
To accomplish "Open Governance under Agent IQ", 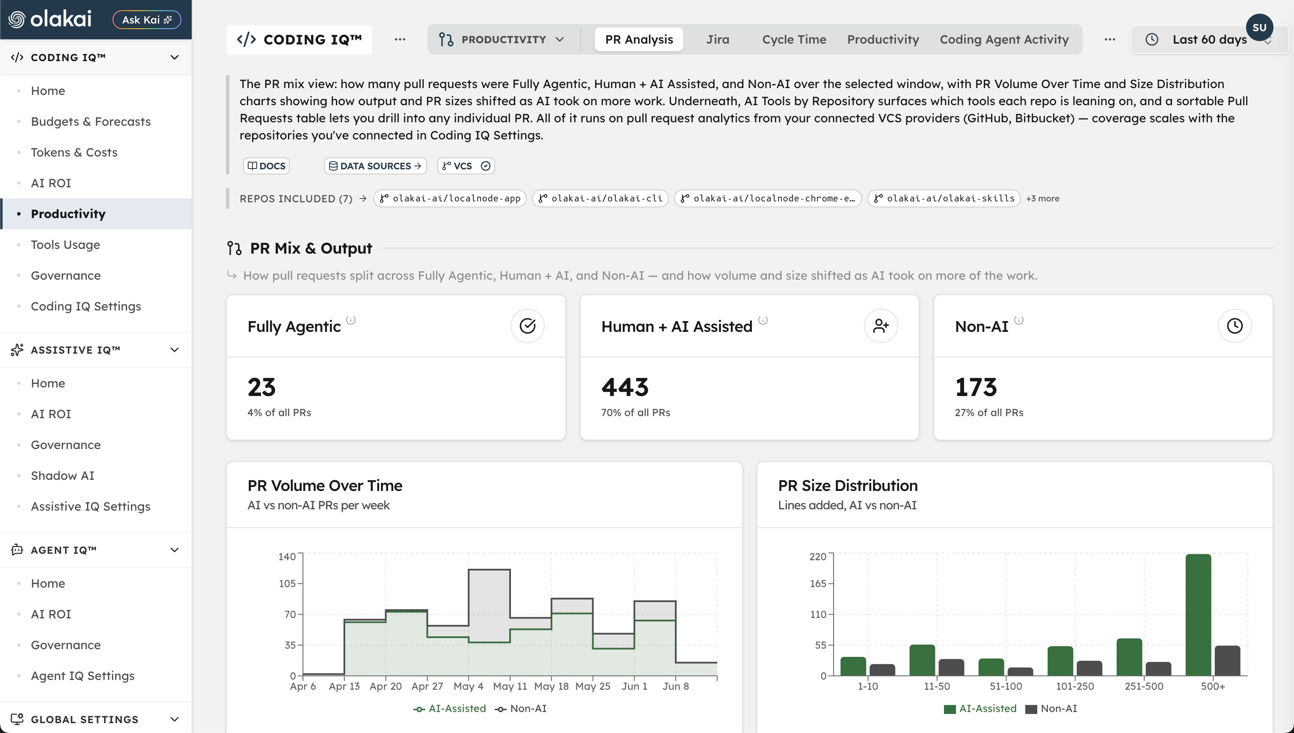I will coord(65,645).
